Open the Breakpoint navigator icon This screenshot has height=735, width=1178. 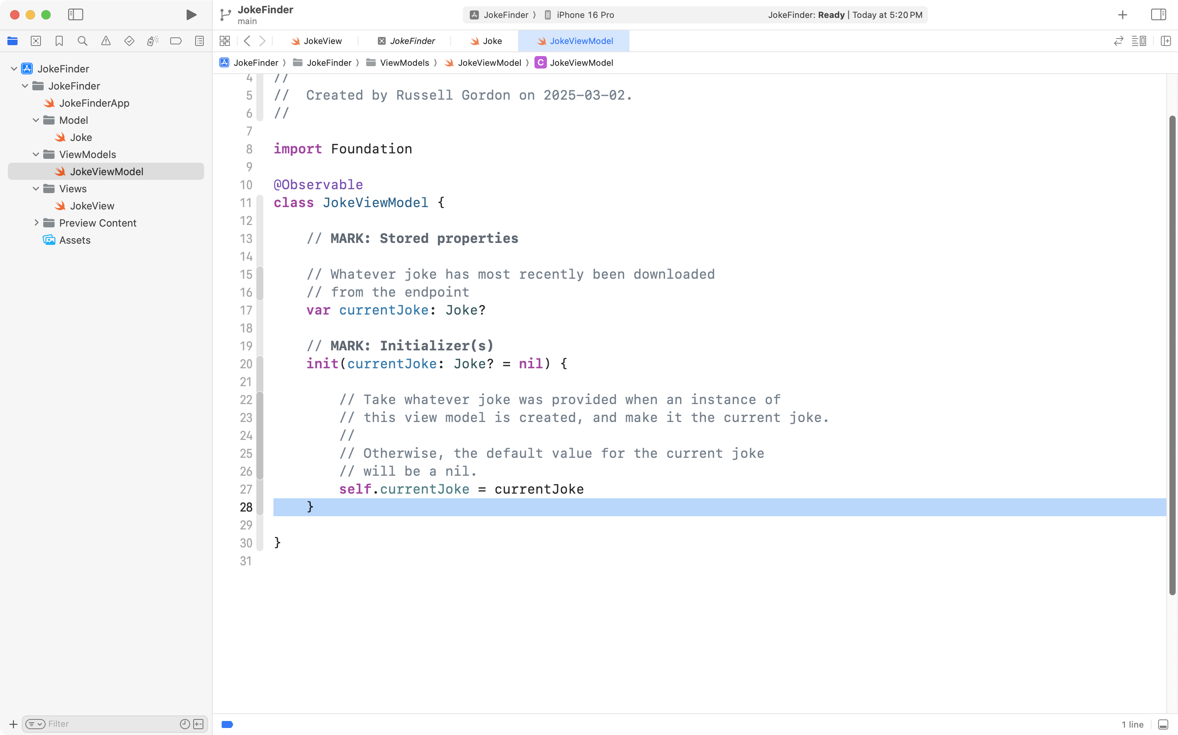click(x=176, y=41)
